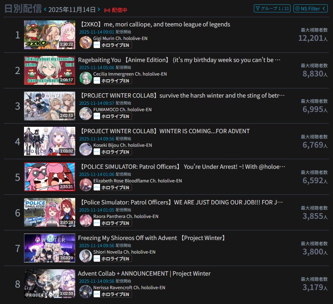This screenshot has height=304, width=333.
Task: Click the 3,800人 peak viewer count
Action: (315, 252)
